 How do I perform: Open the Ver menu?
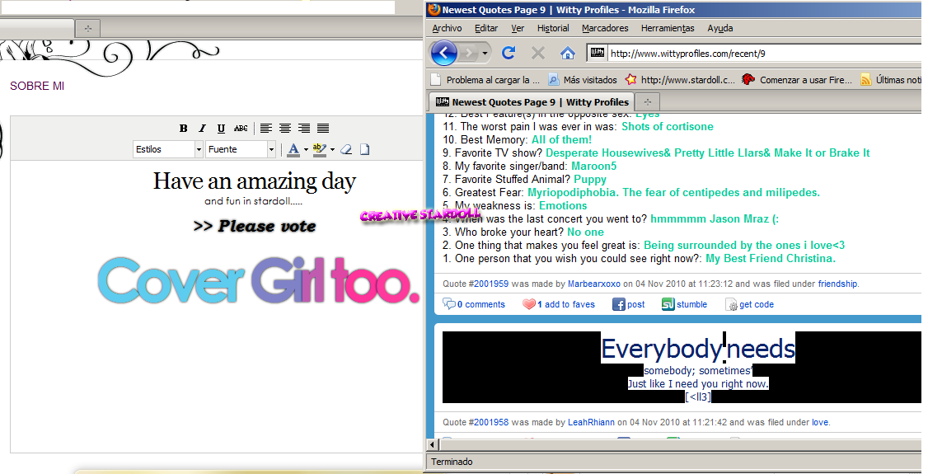point(518,28)
